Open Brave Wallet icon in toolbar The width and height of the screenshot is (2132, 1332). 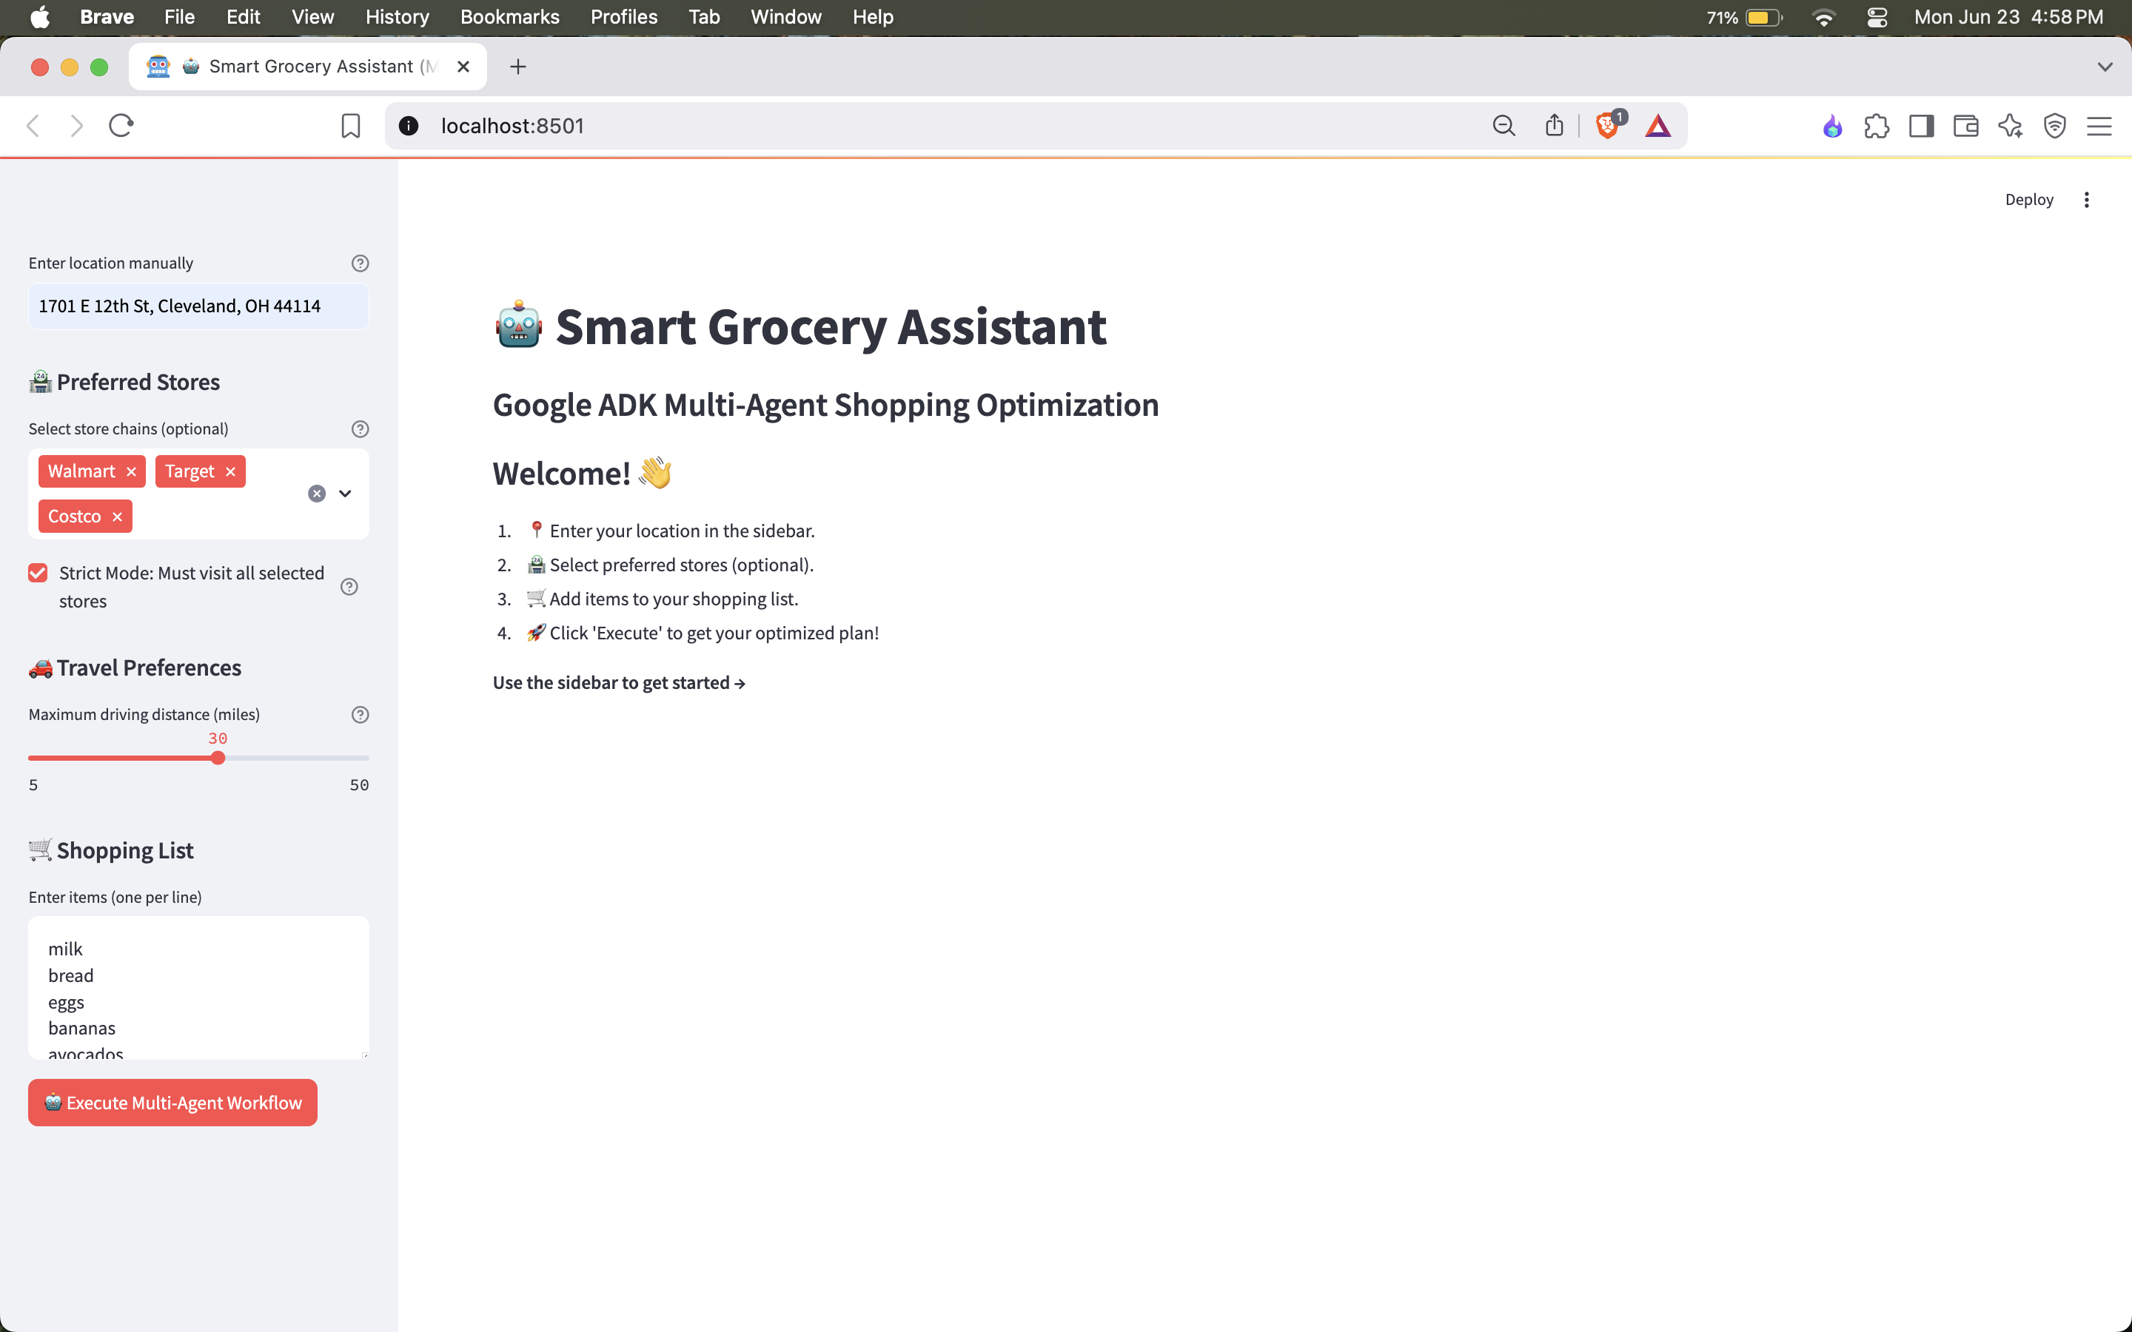click(1965, 126)
